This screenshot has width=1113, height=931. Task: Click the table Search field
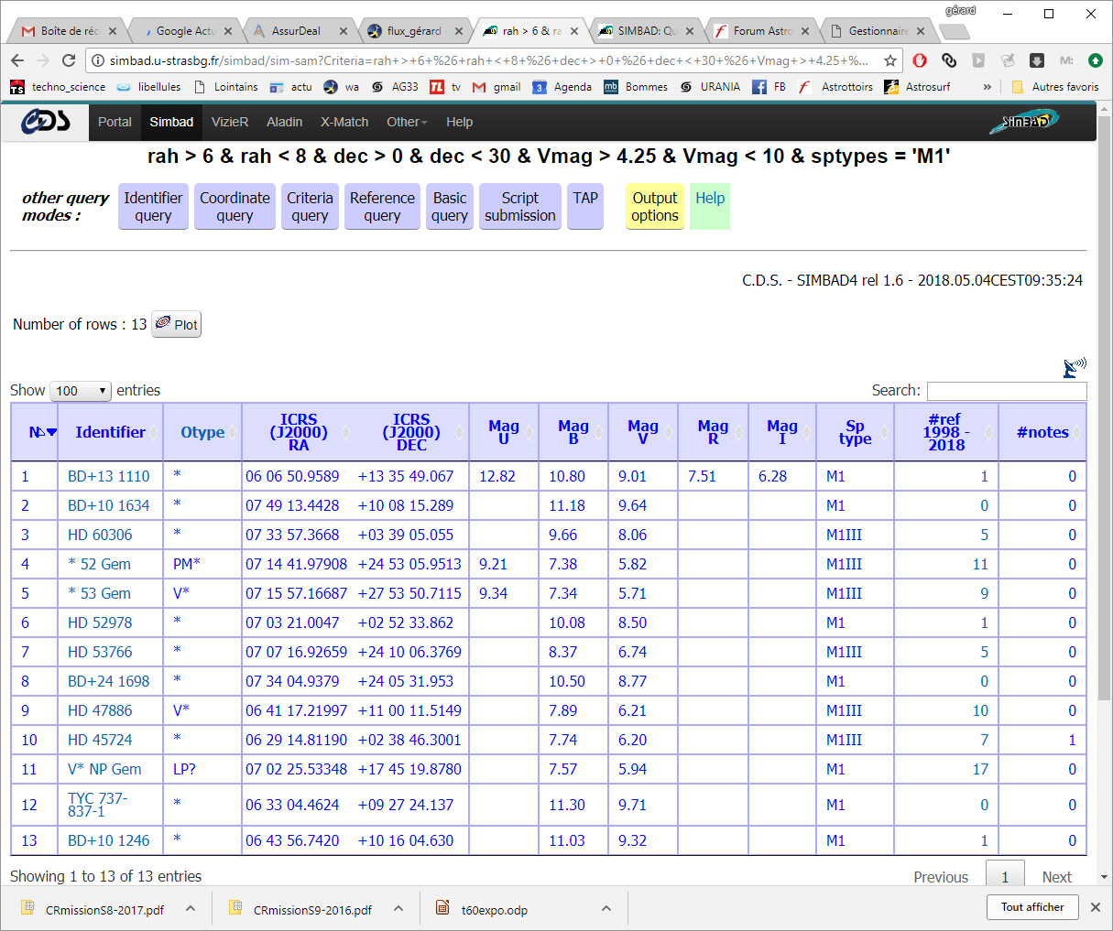[x=1007, y=391]
